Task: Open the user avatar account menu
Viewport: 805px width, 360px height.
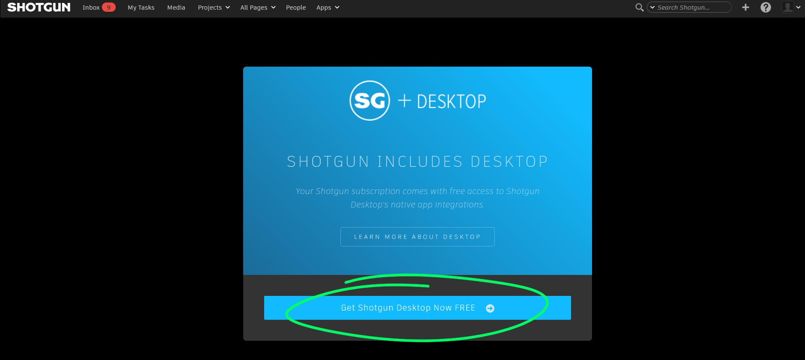Action: point(791,8)
